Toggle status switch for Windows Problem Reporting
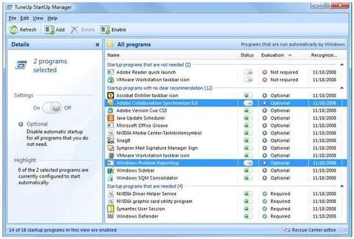This screenshot has height=239, width=354. [x=248, y=163]
